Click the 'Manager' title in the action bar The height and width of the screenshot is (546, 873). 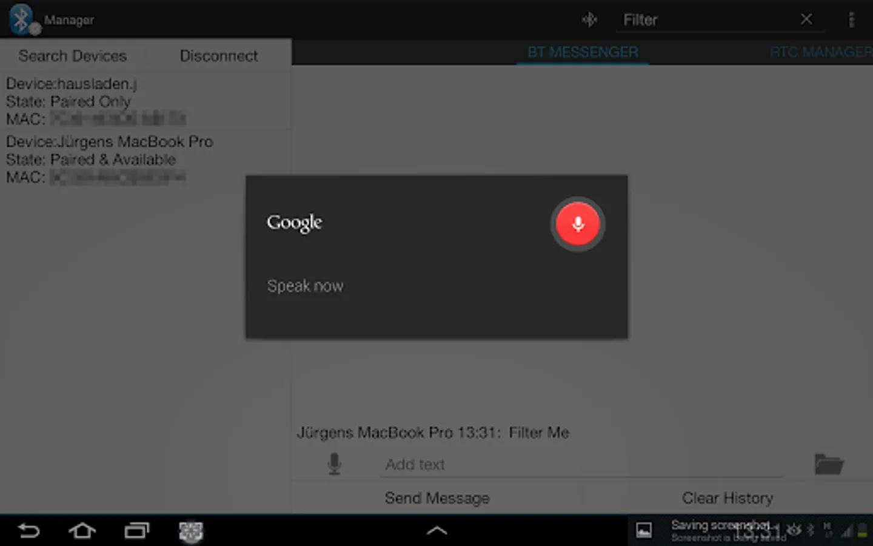[69, 20]
